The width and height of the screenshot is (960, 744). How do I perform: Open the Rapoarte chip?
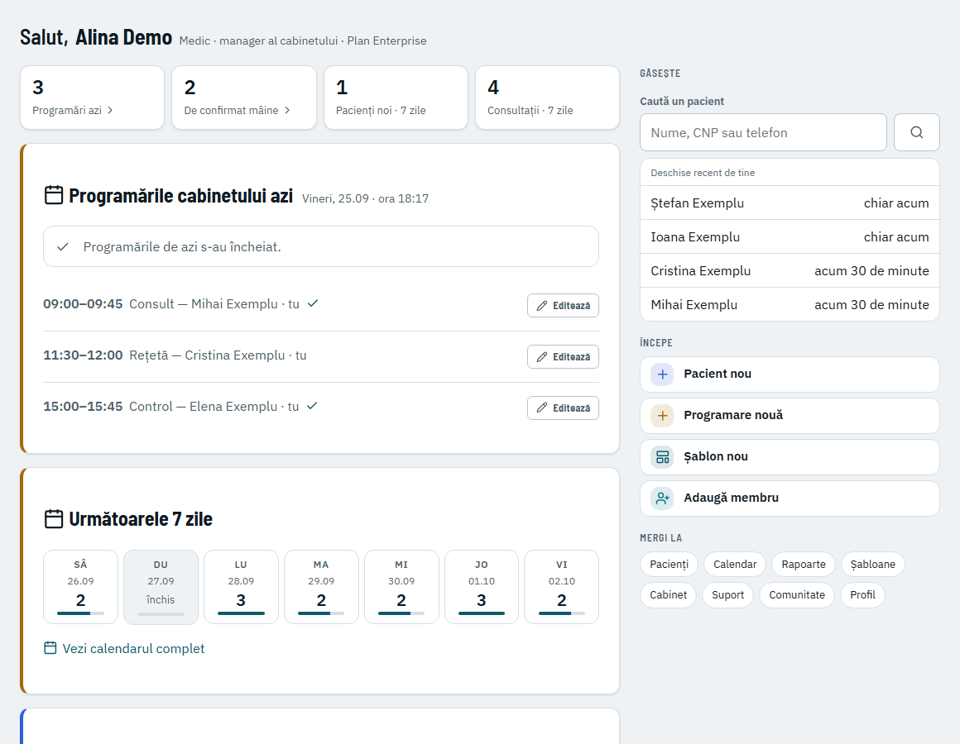pyautogui.click(x=804, y=565)
